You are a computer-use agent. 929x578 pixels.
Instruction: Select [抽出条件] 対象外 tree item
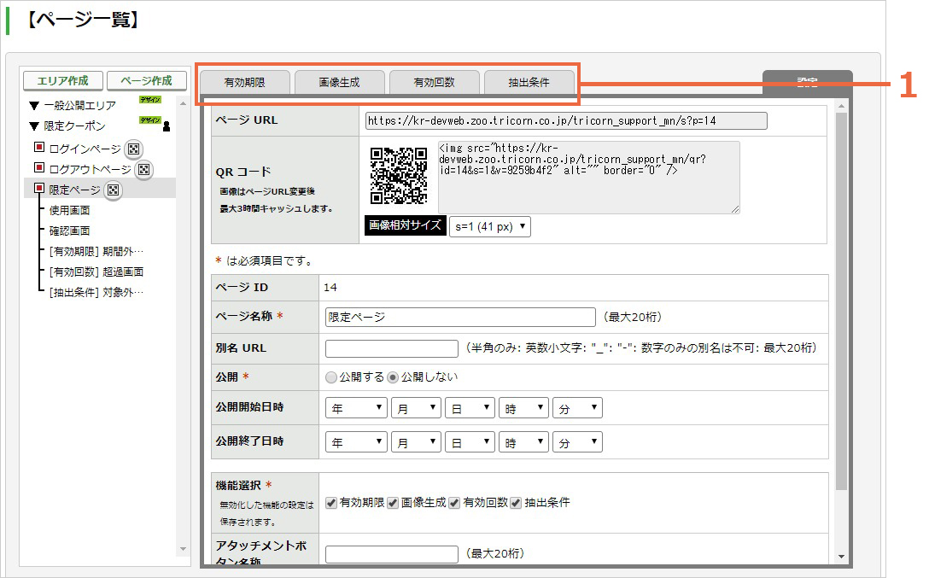(96, 293)
